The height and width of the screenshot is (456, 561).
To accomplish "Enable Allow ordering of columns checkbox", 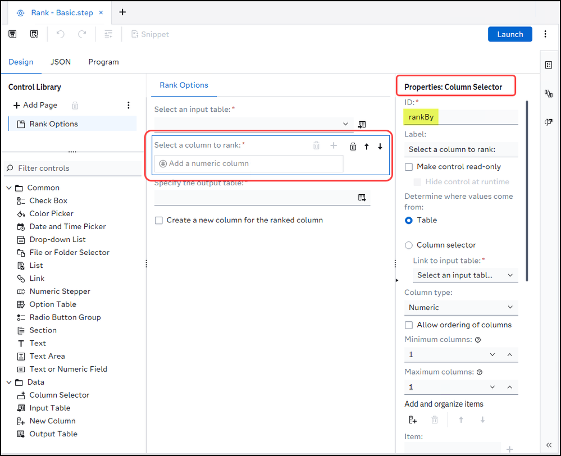I will 409,325.
